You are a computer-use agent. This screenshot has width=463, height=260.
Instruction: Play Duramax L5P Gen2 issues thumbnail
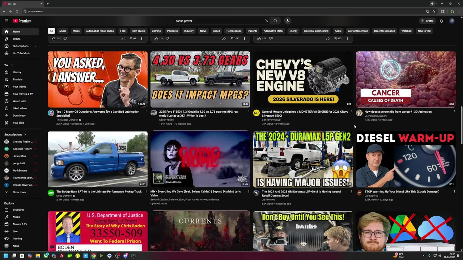(303, 159)
